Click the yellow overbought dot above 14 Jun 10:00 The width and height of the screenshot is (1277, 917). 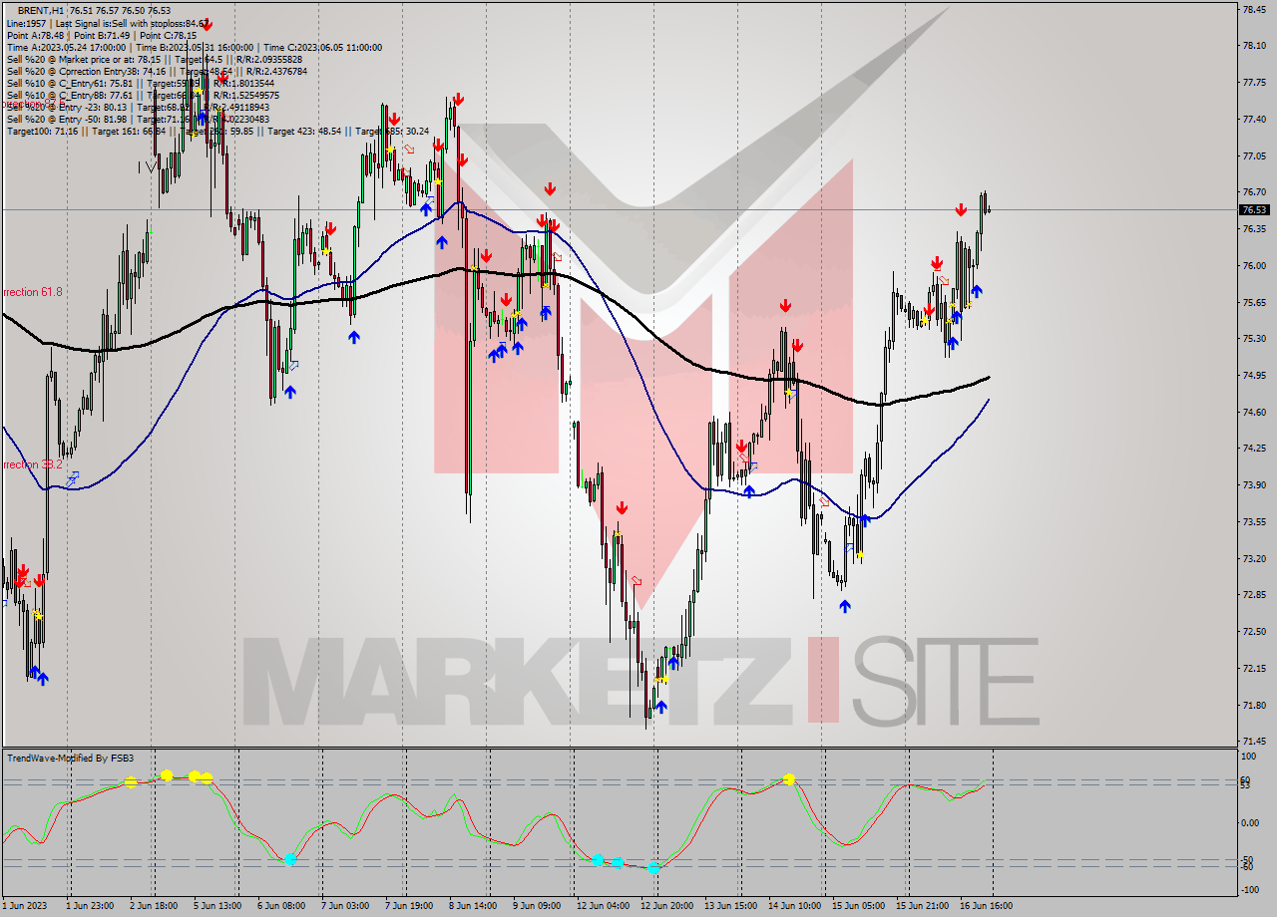[x=789, y=778]
